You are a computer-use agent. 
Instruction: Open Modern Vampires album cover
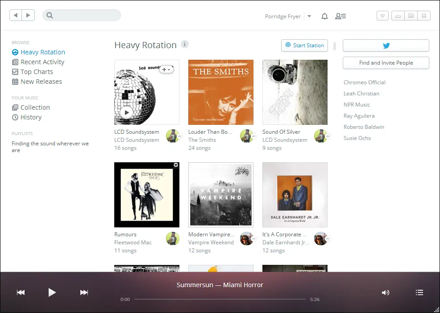click(x=221, y=195)
